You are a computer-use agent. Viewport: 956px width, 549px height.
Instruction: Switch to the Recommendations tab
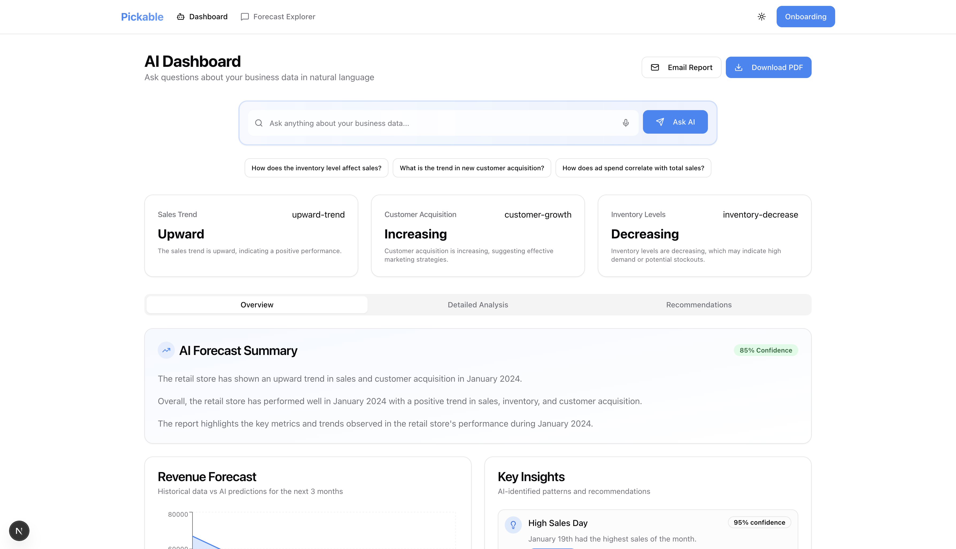pyautogui.click(x=699, y=305)
